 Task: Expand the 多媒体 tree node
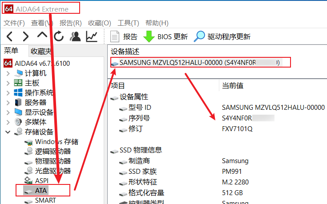click(x=8, y=122)
